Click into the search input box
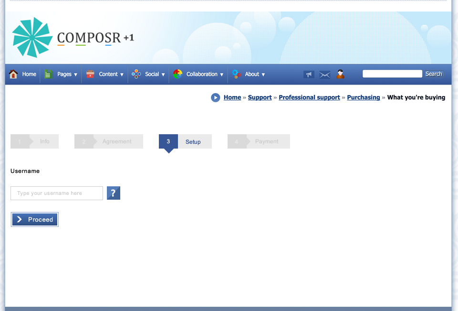The image size is (458, 311). 392,74
